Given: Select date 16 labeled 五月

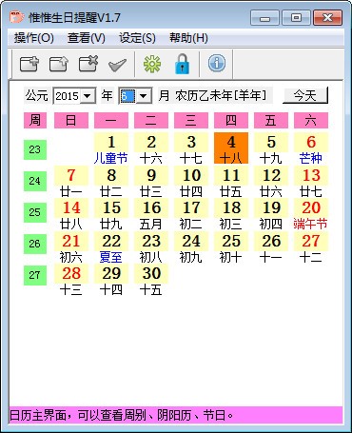Looking at the screenshot, I should point(151,214).
